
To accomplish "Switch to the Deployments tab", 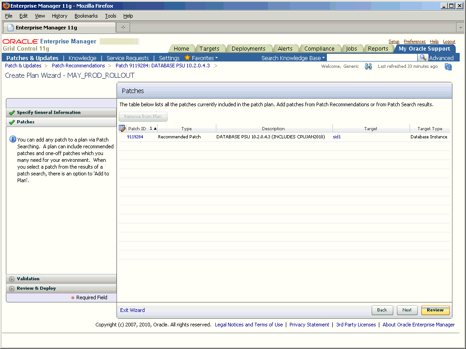I will (248, 48).
